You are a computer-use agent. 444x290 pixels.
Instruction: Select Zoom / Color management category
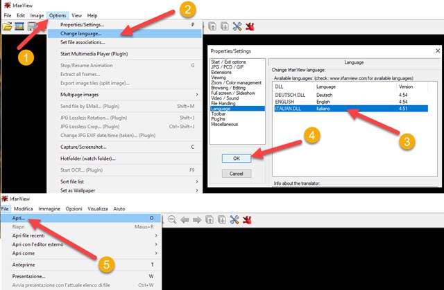pyautogui.click(x=236, y=82)
